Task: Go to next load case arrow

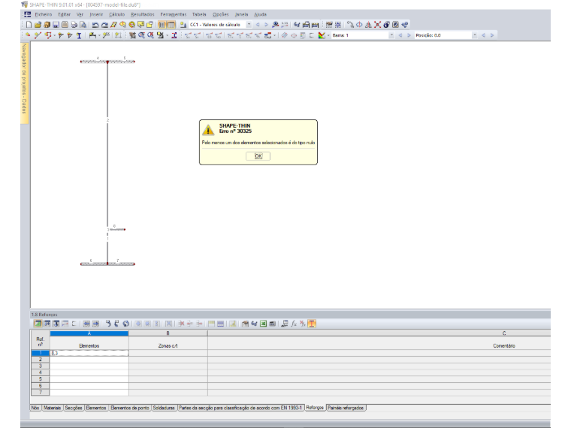Action: coord(266,25)
